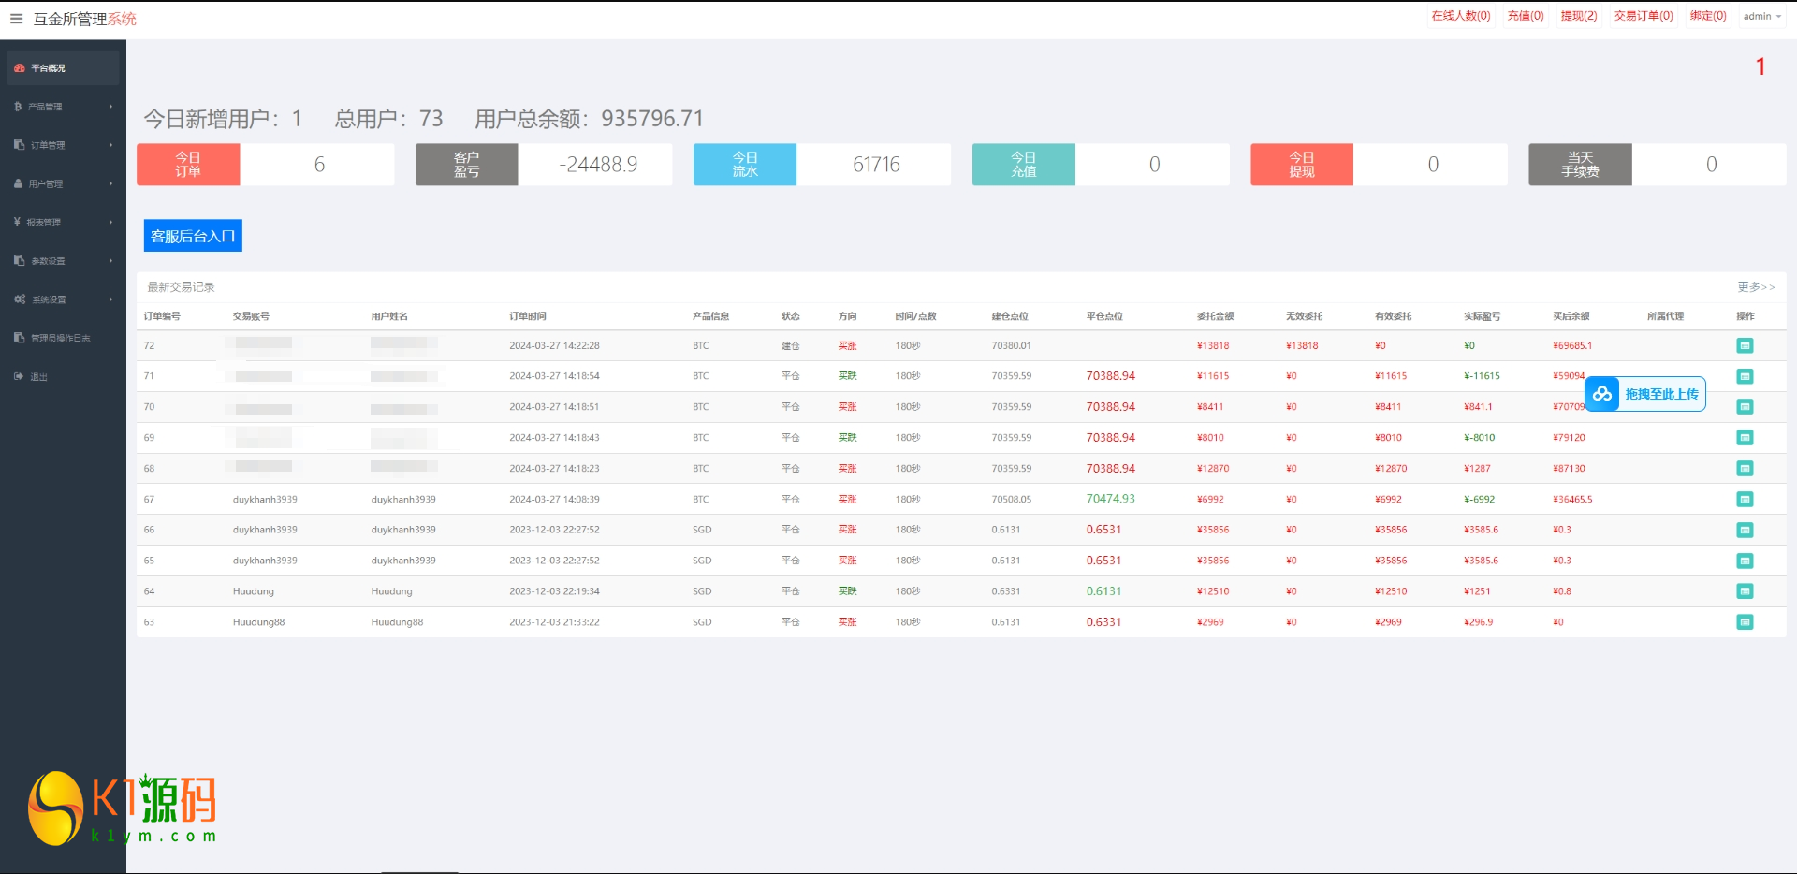This screenshot has width=1797, height=874.
Task: Toggle the hamburger sidebar menu icon
Action: click(x=16, y=19)
